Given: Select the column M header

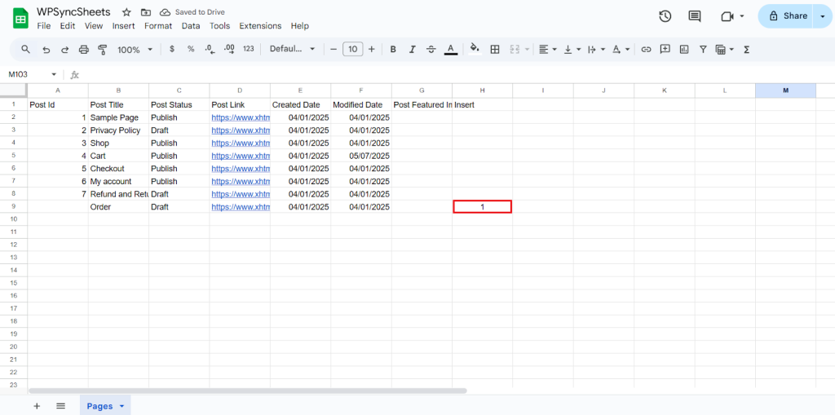Looking at the screenshot, I should coord(785,91).
